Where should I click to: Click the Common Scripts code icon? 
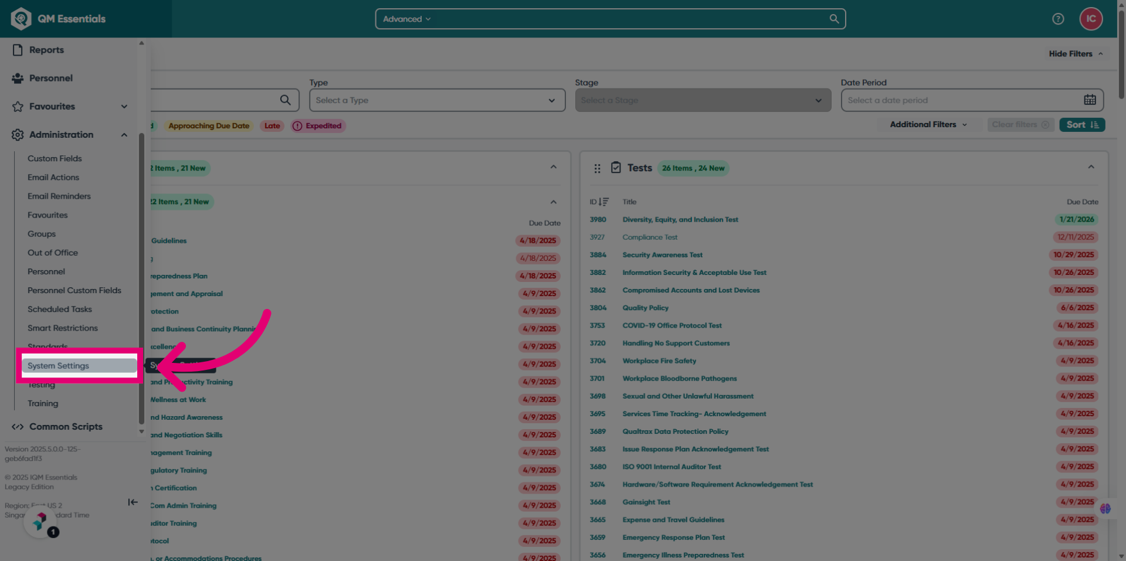coord(18,427)
